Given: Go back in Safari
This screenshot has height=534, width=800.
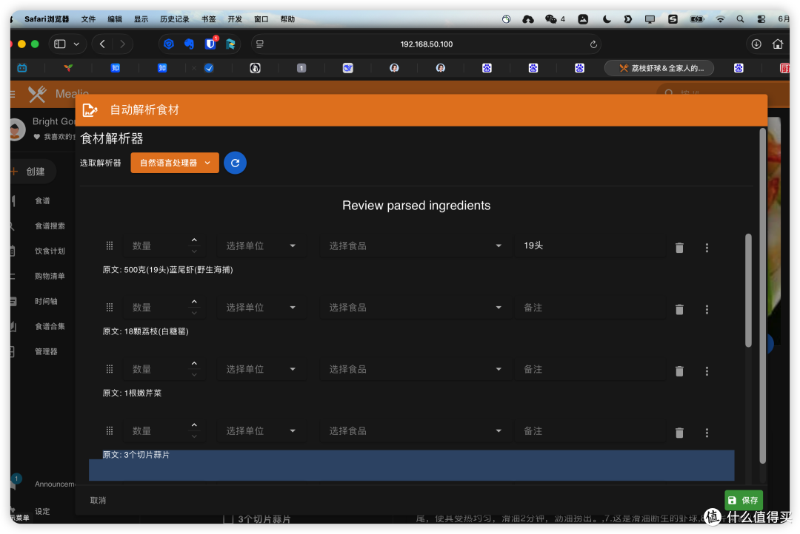Looking at the screenshot, I should pos(102,44).
